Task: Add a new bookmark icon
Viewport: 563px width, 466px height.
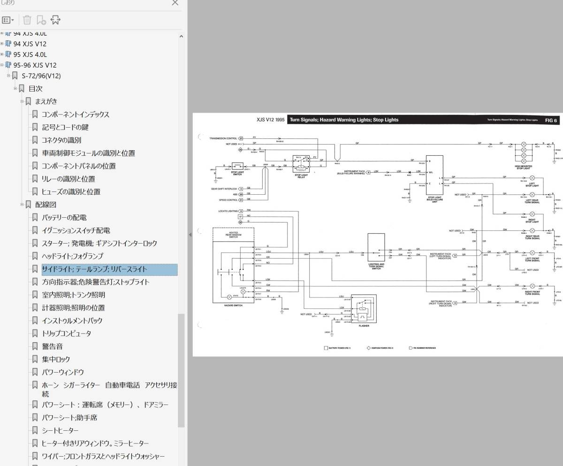Action: coord(41,20)
